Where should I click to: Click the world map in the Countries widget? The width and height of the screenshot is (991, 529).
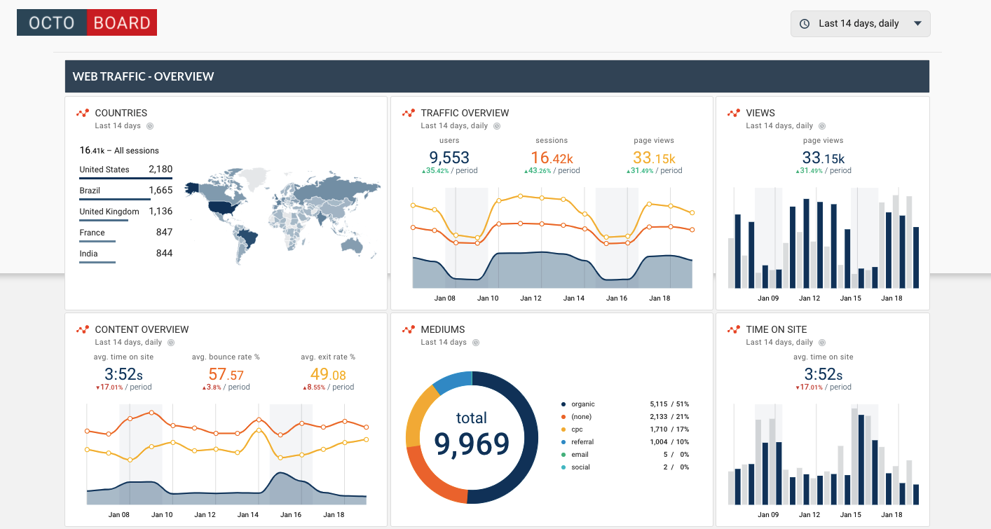(282, 215)
